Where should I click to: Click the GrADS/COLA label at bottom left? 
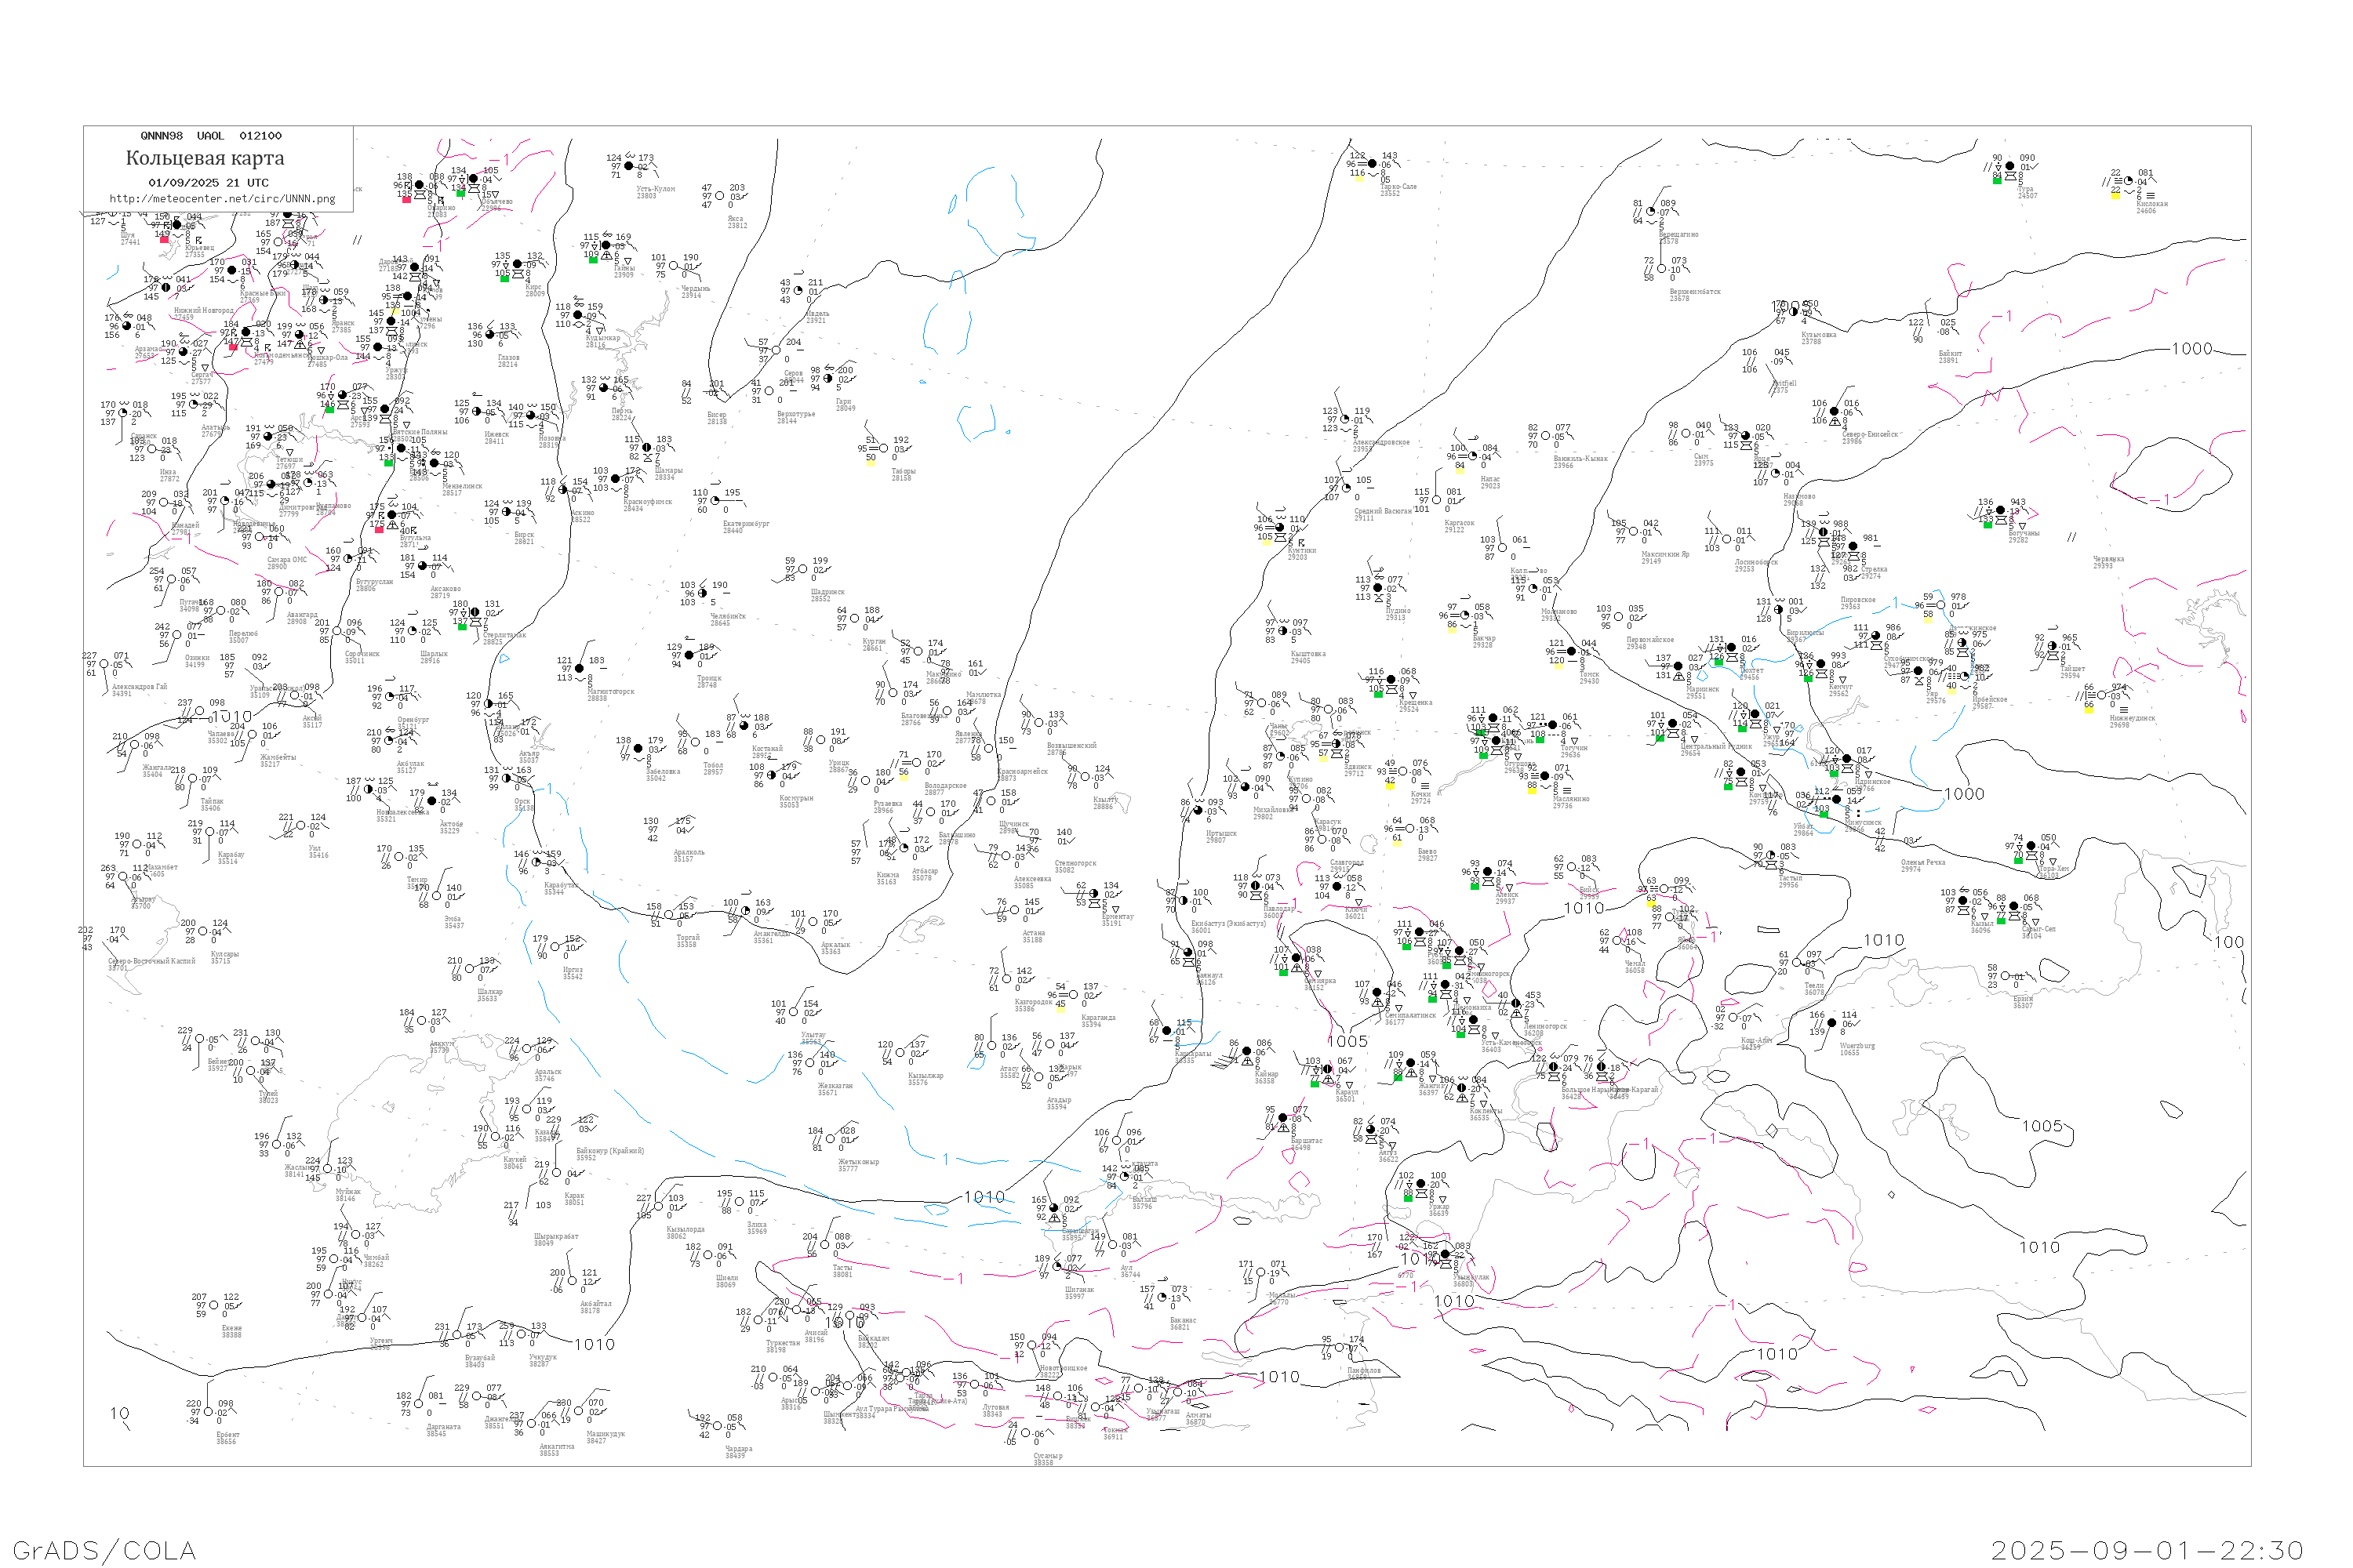(x=104, y=1550)
